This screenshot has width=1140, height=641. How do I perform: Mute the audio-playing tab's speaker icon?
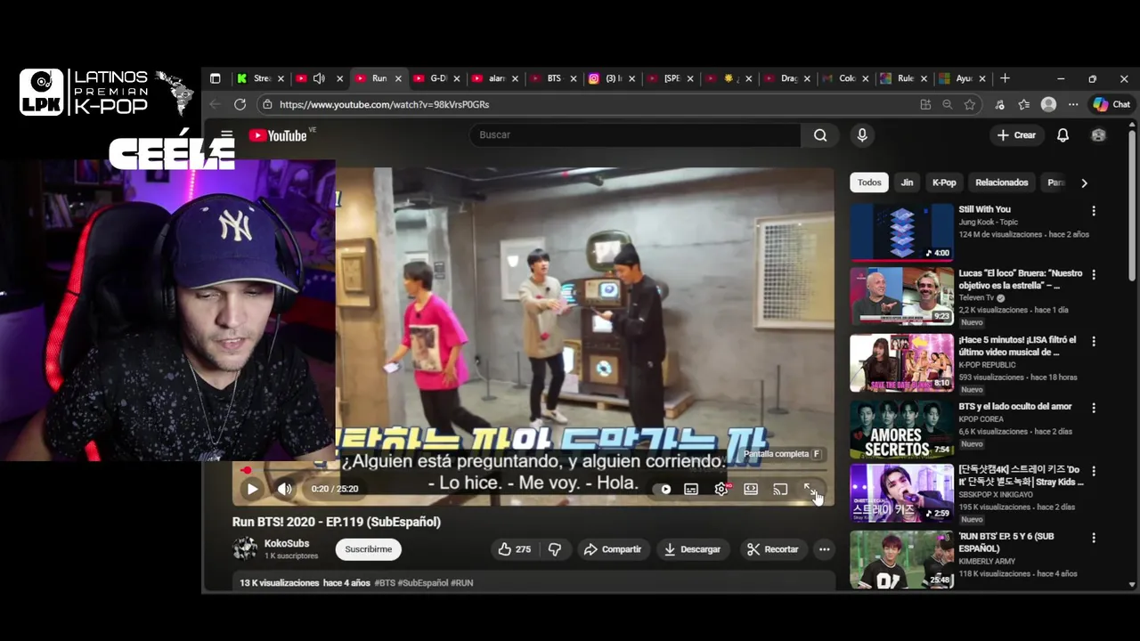click(x=319, y=78)
